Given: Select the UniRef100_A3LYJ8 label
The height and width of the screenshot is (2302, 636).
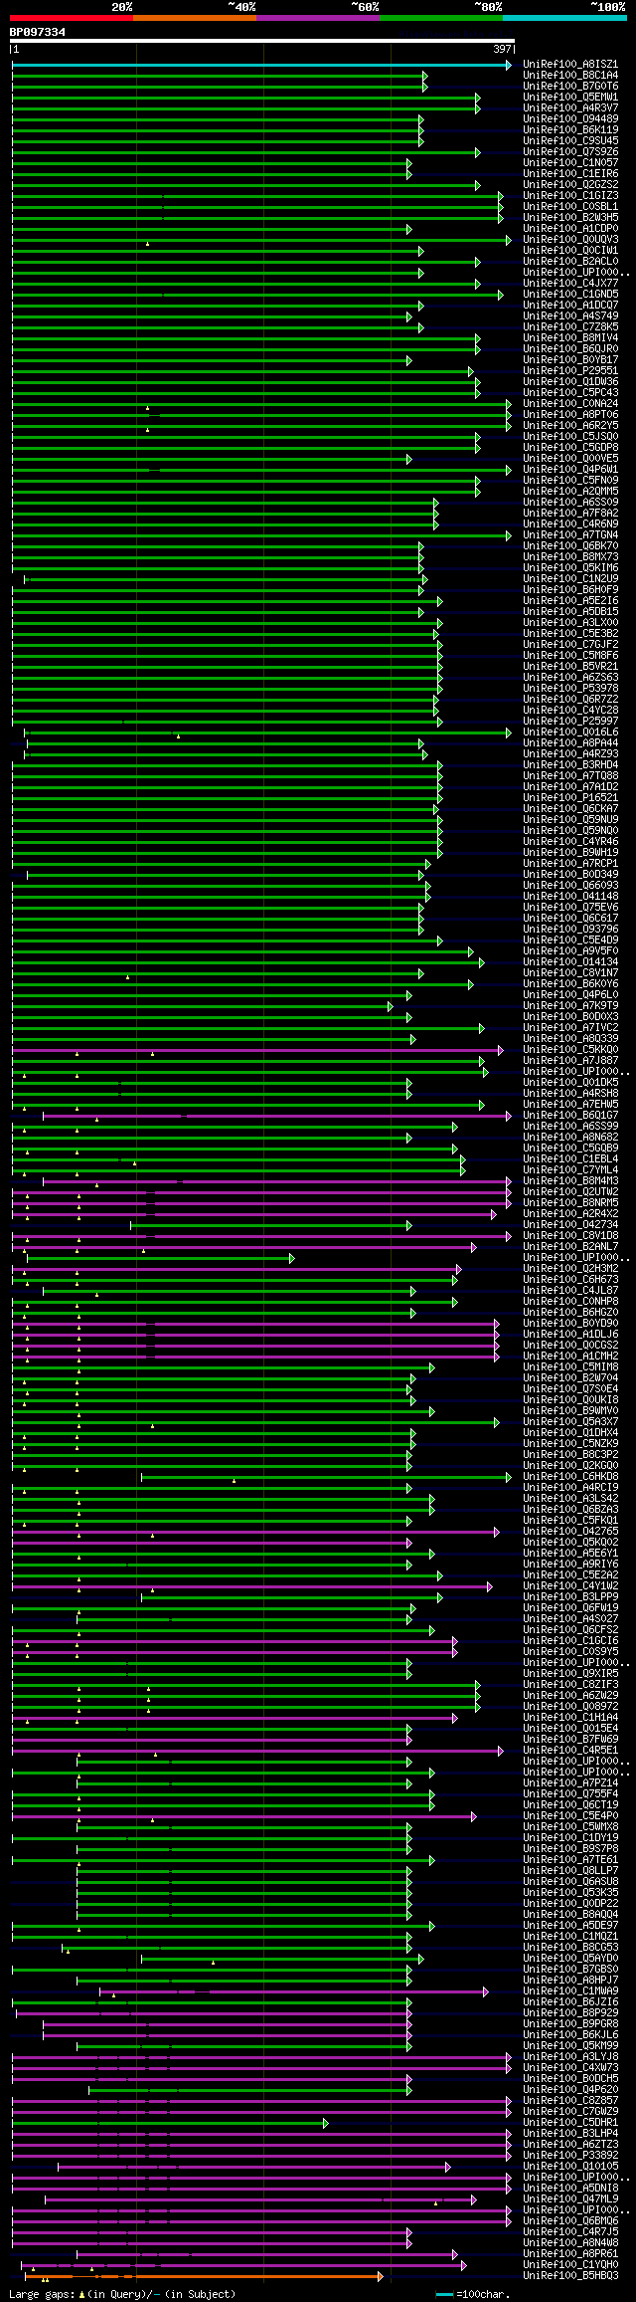Looking at the screenshot, I should [570, 2057].
